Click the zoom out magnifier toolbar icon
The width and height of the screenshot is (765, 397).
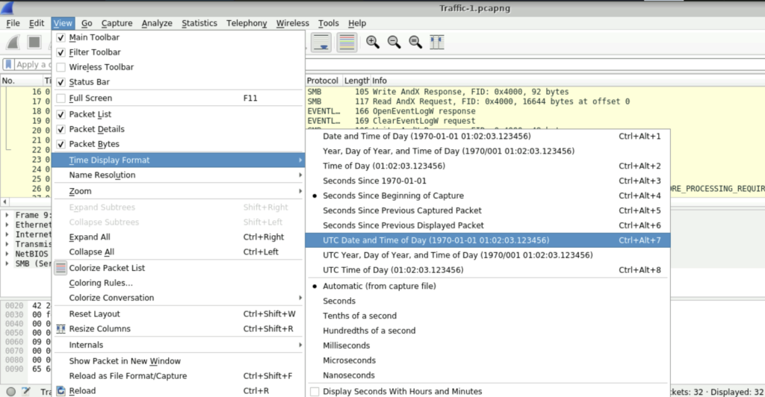(394, 42)
